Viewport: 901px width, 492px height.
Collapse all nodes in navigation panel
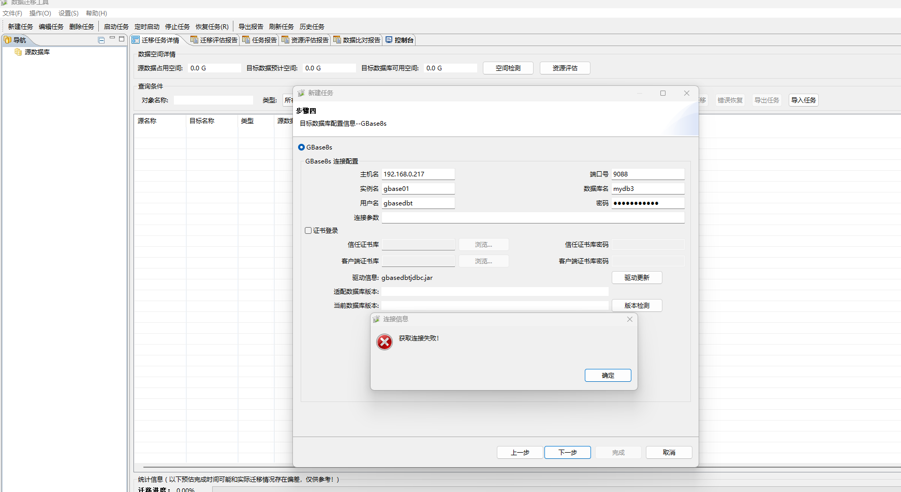coord(101,40)
